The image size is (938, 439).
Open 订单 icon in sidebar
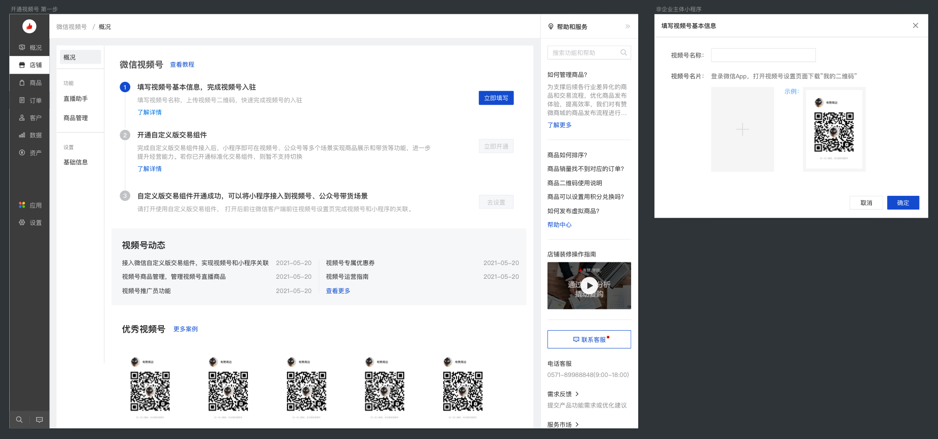22,100
